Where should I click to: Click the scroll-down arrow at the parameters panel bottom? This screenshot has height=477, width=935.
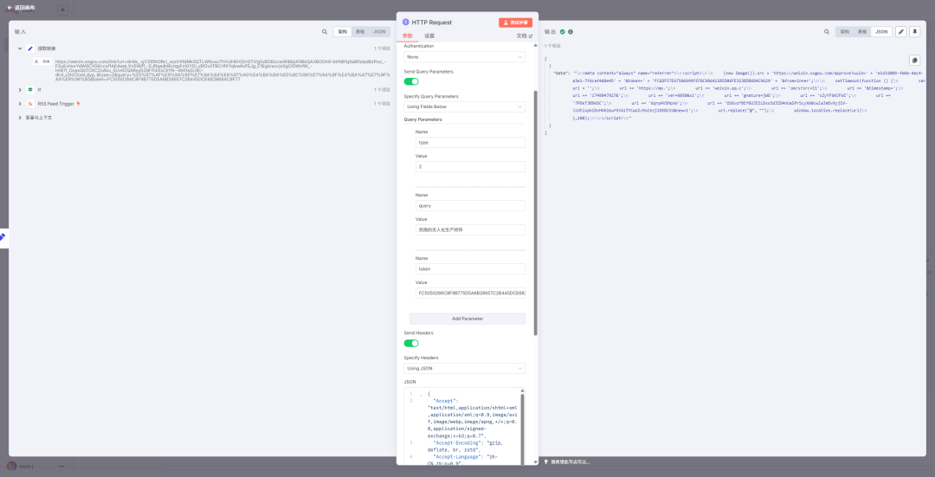[x=535, y=461]
